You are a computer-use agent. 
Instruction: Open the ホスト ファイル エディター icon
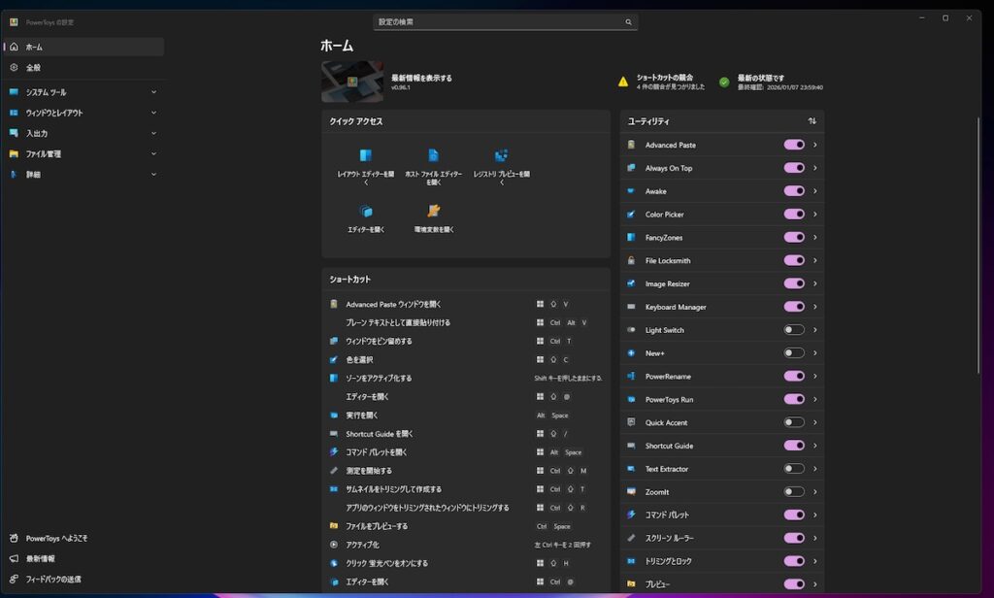point(433,155)
